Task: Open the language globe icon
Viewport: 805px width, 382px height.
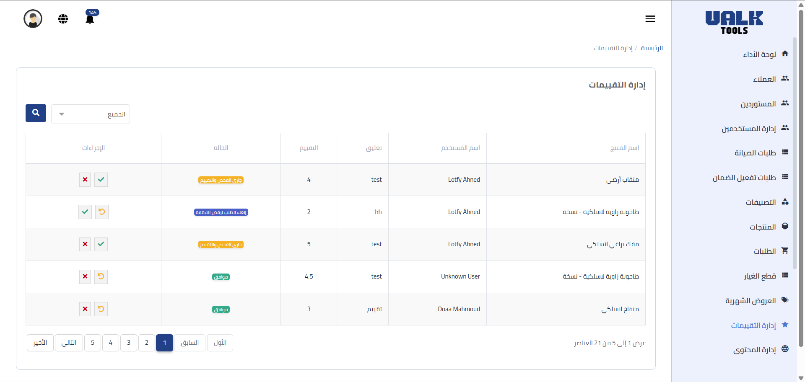Action: coord(63,19)
